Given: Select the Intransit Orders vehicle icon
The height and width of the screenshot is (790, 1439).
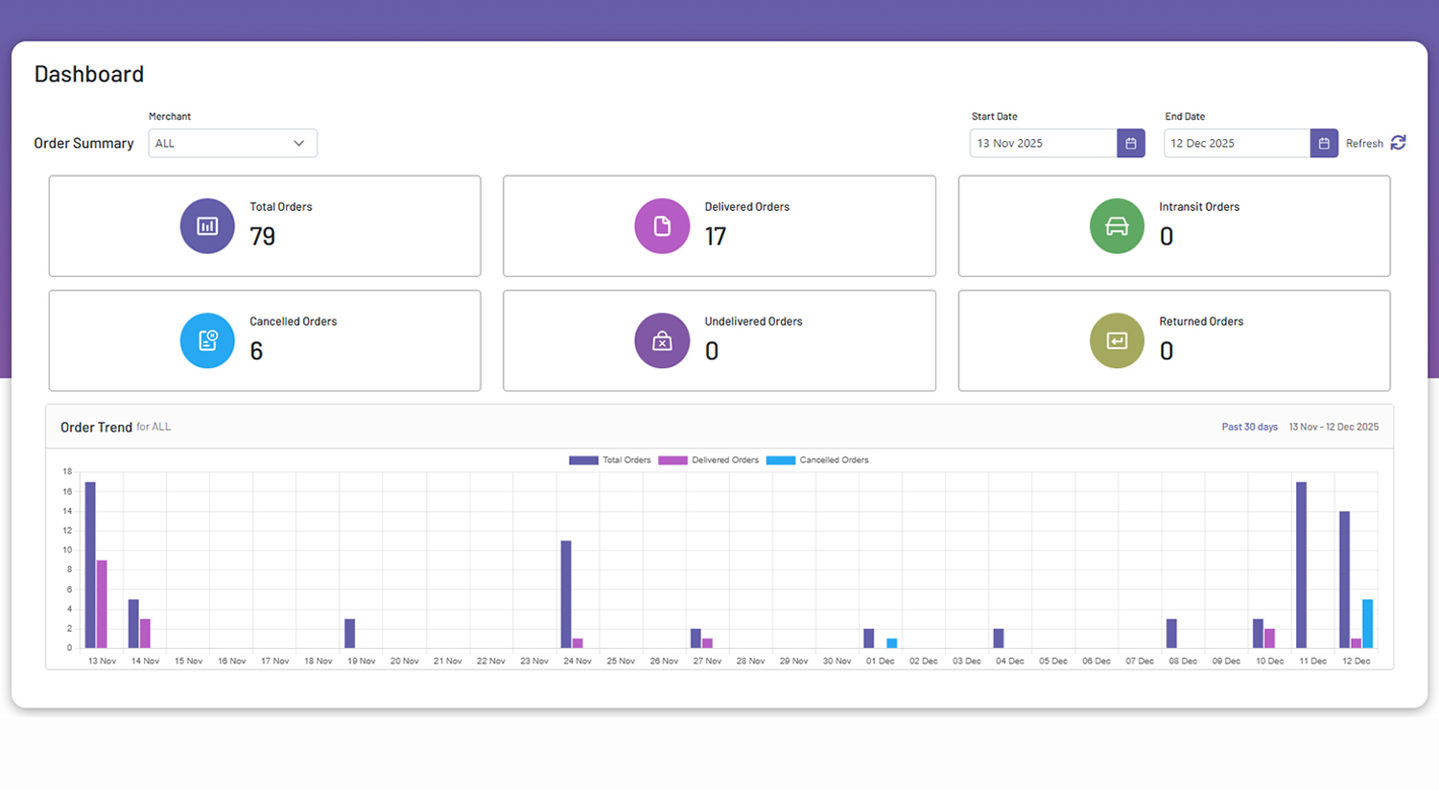Looking at the screenshot, I should (1117, 225).
